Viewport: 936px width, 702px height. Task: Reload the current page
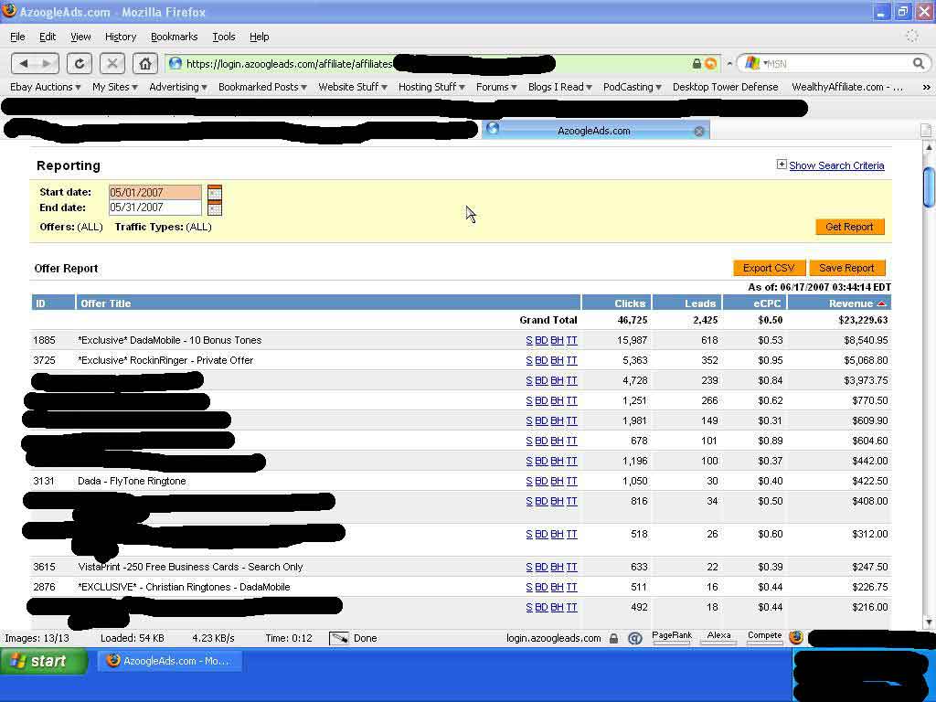(x=79, y=63)
